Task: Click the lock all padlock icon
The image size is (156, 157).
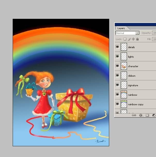Action: click(137, 39)
